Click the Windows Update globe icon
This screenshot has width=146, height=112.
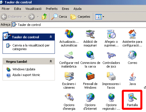(8, 70)
